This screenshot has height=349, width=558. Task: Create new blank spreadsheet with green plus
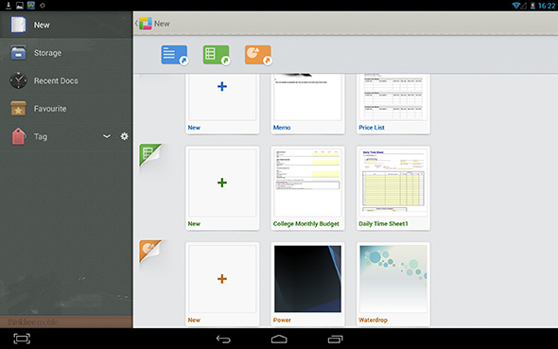point(222,188)
